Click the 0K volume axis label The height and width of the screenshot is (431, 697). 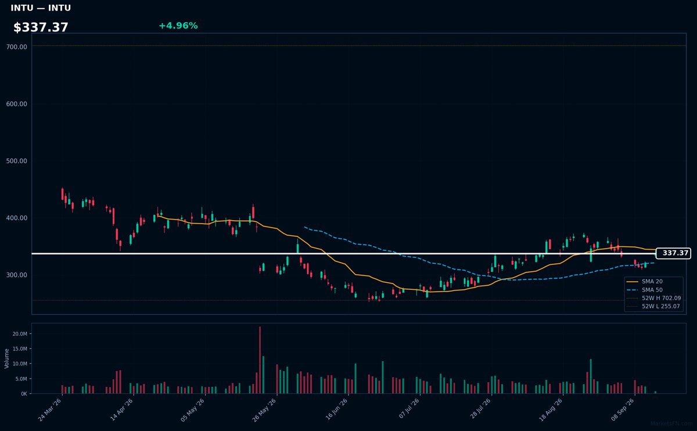(x=24, y=394)
